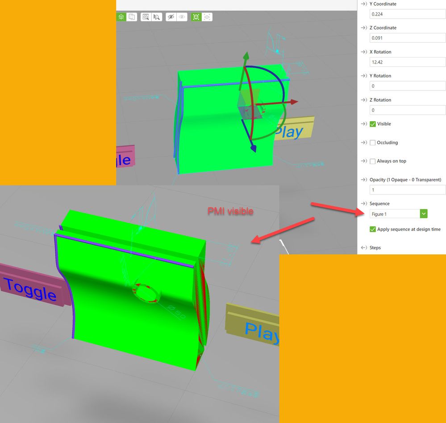The image size is (446, 423).
Task: Click the framed-diamond toolbar icon
Action: pos(207,17)
